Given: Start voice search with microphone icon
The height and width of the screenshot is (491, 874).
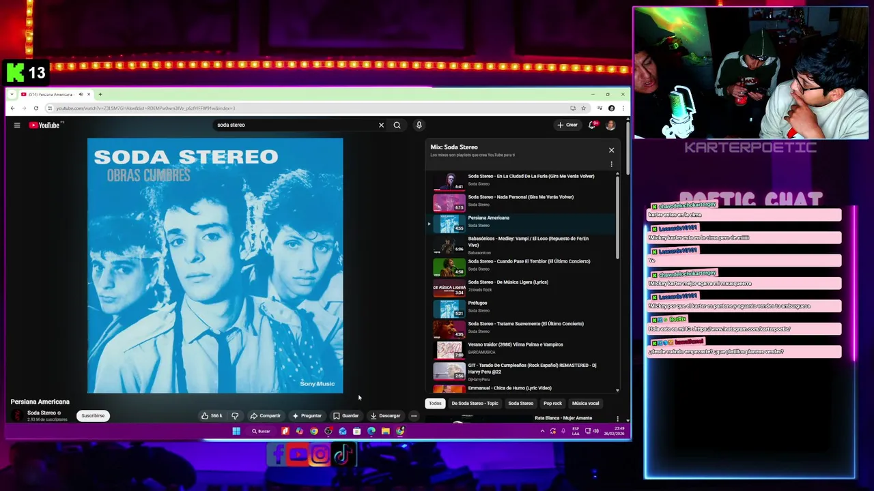Looking at the screenshot, I should (x=419, y=125).
